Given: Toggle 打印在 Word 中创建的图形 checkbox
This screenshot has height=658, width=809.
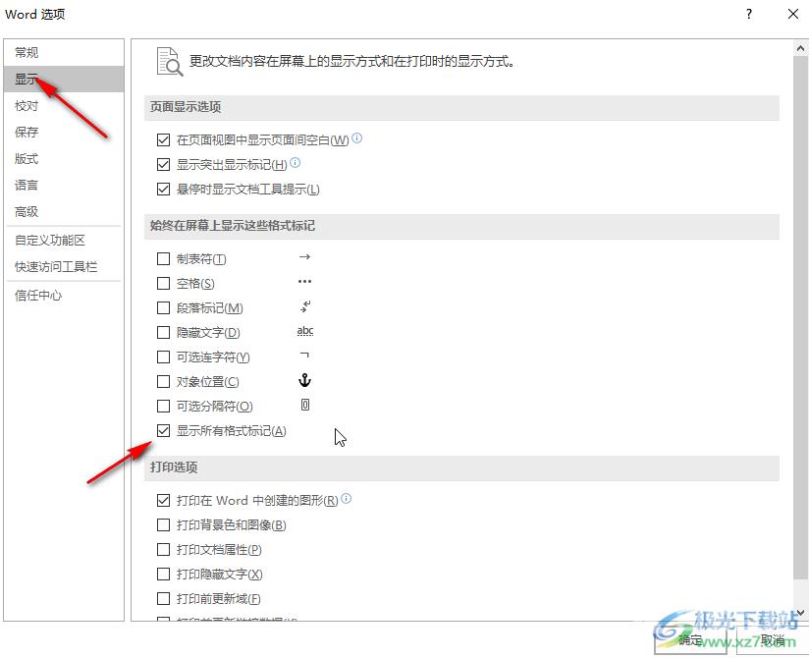Looking at the screenshot, I should pyautogui.click(x=163, y=500).
